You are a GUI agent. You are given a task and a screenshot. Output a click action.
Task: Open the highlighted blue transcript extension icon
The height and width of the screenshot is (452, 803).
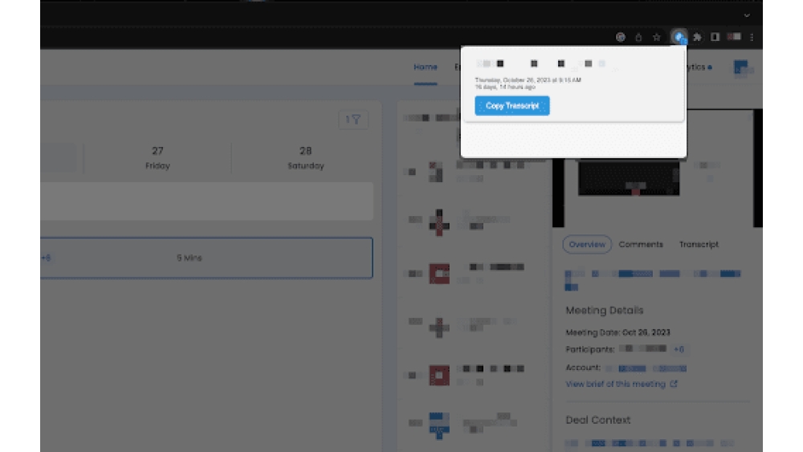coord(679,37)
